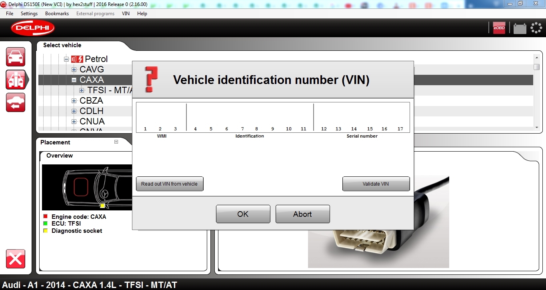Click the green ECU legend swatch
Viewport: 546px width, 290px height.
coord(45,224)
